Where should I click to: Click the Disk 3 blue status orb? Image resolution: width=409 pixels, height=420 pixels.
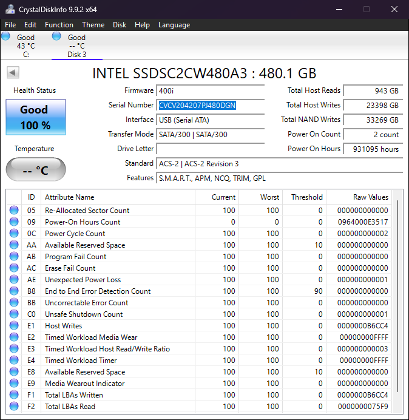click(56, 36)
